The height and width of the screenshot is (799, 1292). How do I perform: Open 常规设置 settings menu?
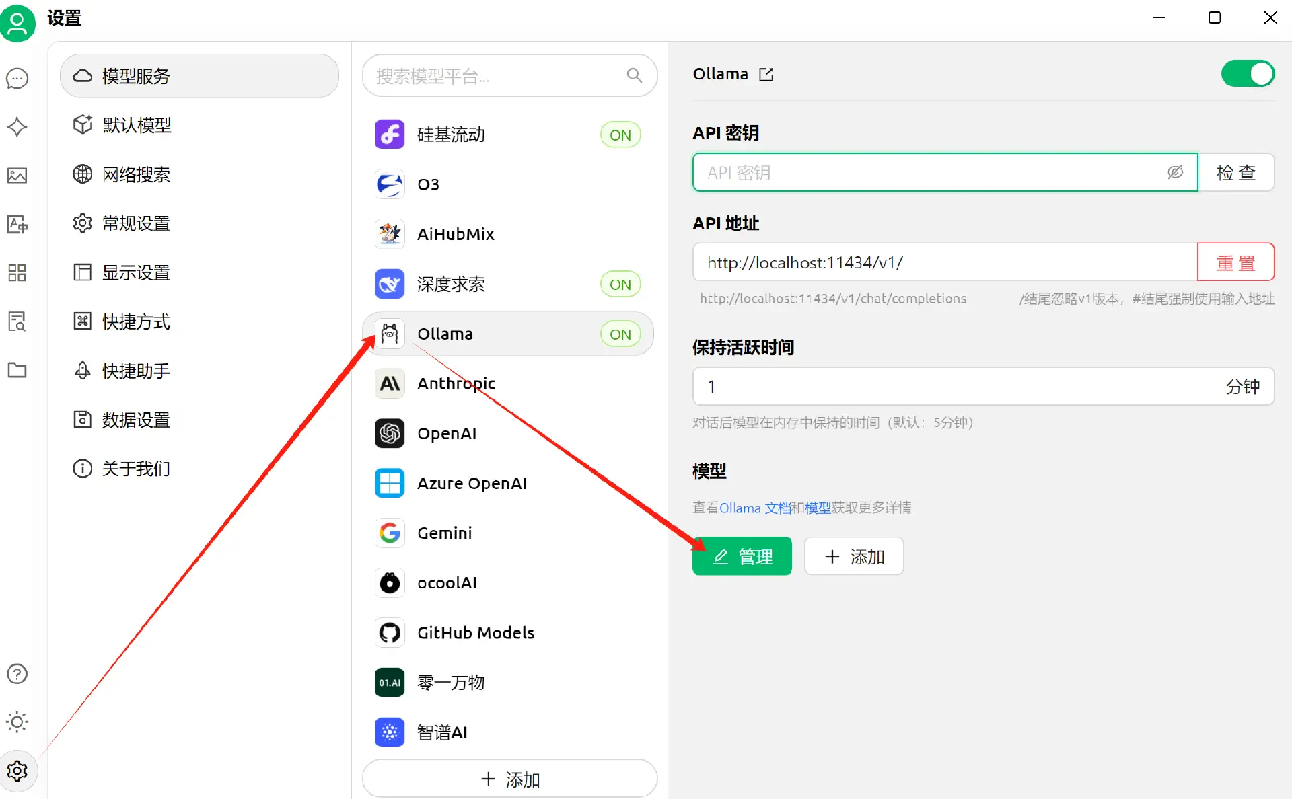point(199,223)
